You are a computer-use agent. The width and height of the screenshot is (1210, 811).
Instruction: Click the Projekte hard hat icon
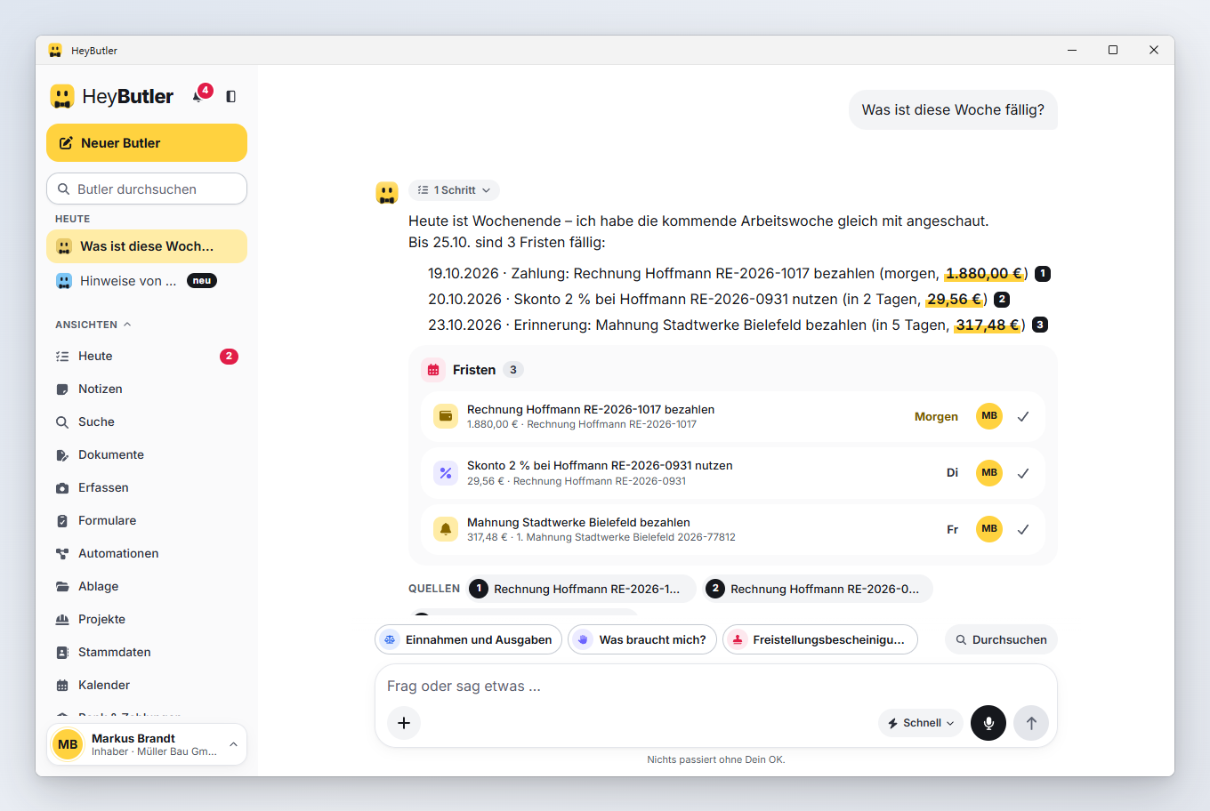(62, 620)
